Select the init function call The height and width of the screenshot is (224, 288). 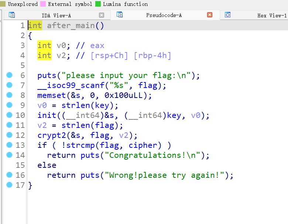point(47,115)
